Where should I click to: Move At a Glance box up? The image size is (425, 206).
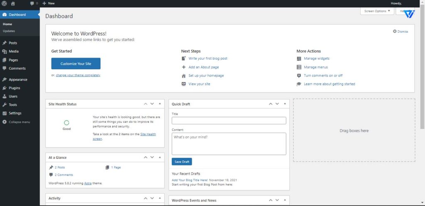click(146, 157)
